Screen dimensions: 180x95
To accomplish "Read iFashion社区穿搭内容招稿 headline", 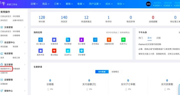I will pos(150,44).
